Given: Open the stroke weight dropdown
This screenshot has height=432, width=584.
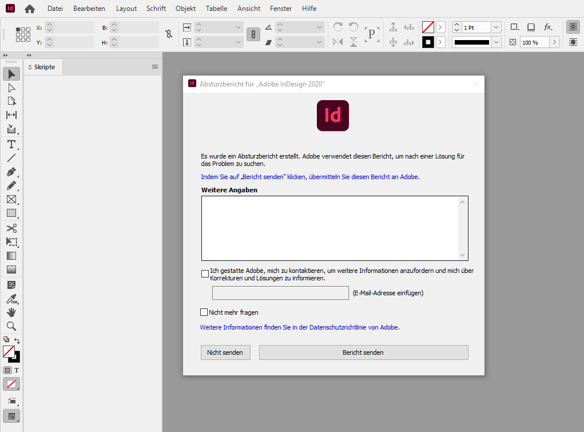Looking at the screenshot, I should point(495,27).
